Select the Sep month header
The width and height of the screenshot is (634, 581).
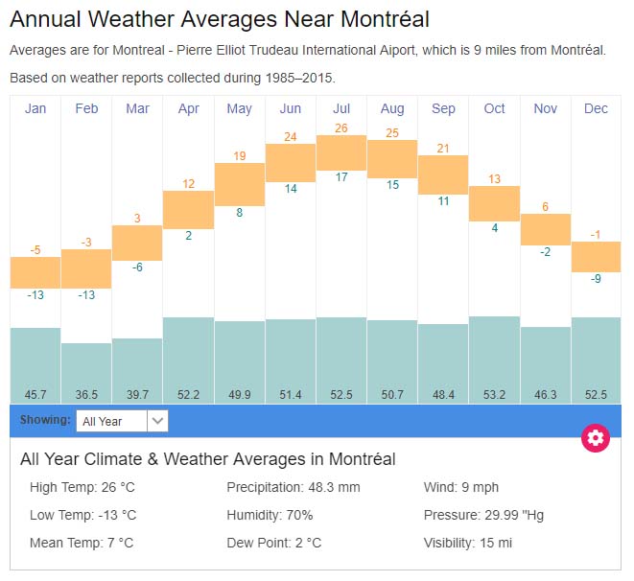pyautogui.click(x=443, y=108)
